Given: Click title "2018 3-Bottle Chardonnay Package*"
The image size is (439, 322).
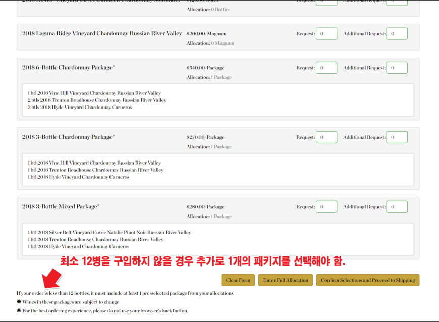Looking at the screenshot, I should tap(68, 137).
